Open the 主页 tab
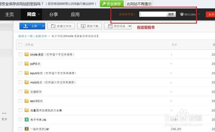 pyautogui.click(x=9, y=14)
